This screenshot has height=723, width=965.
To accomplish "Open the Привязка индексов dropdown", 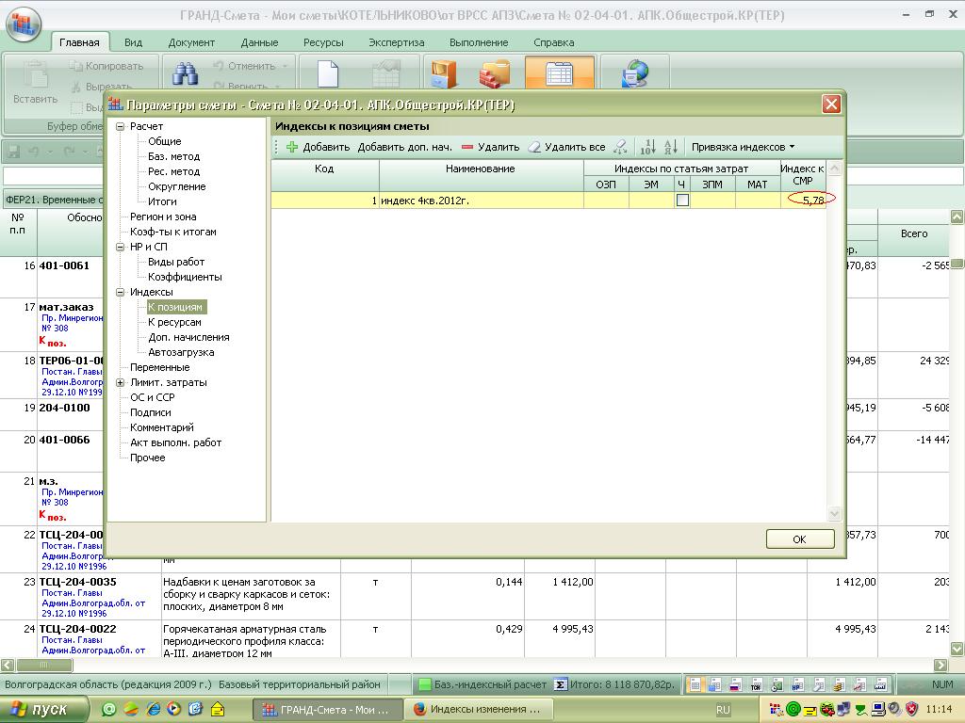I will tap(743, 147).
